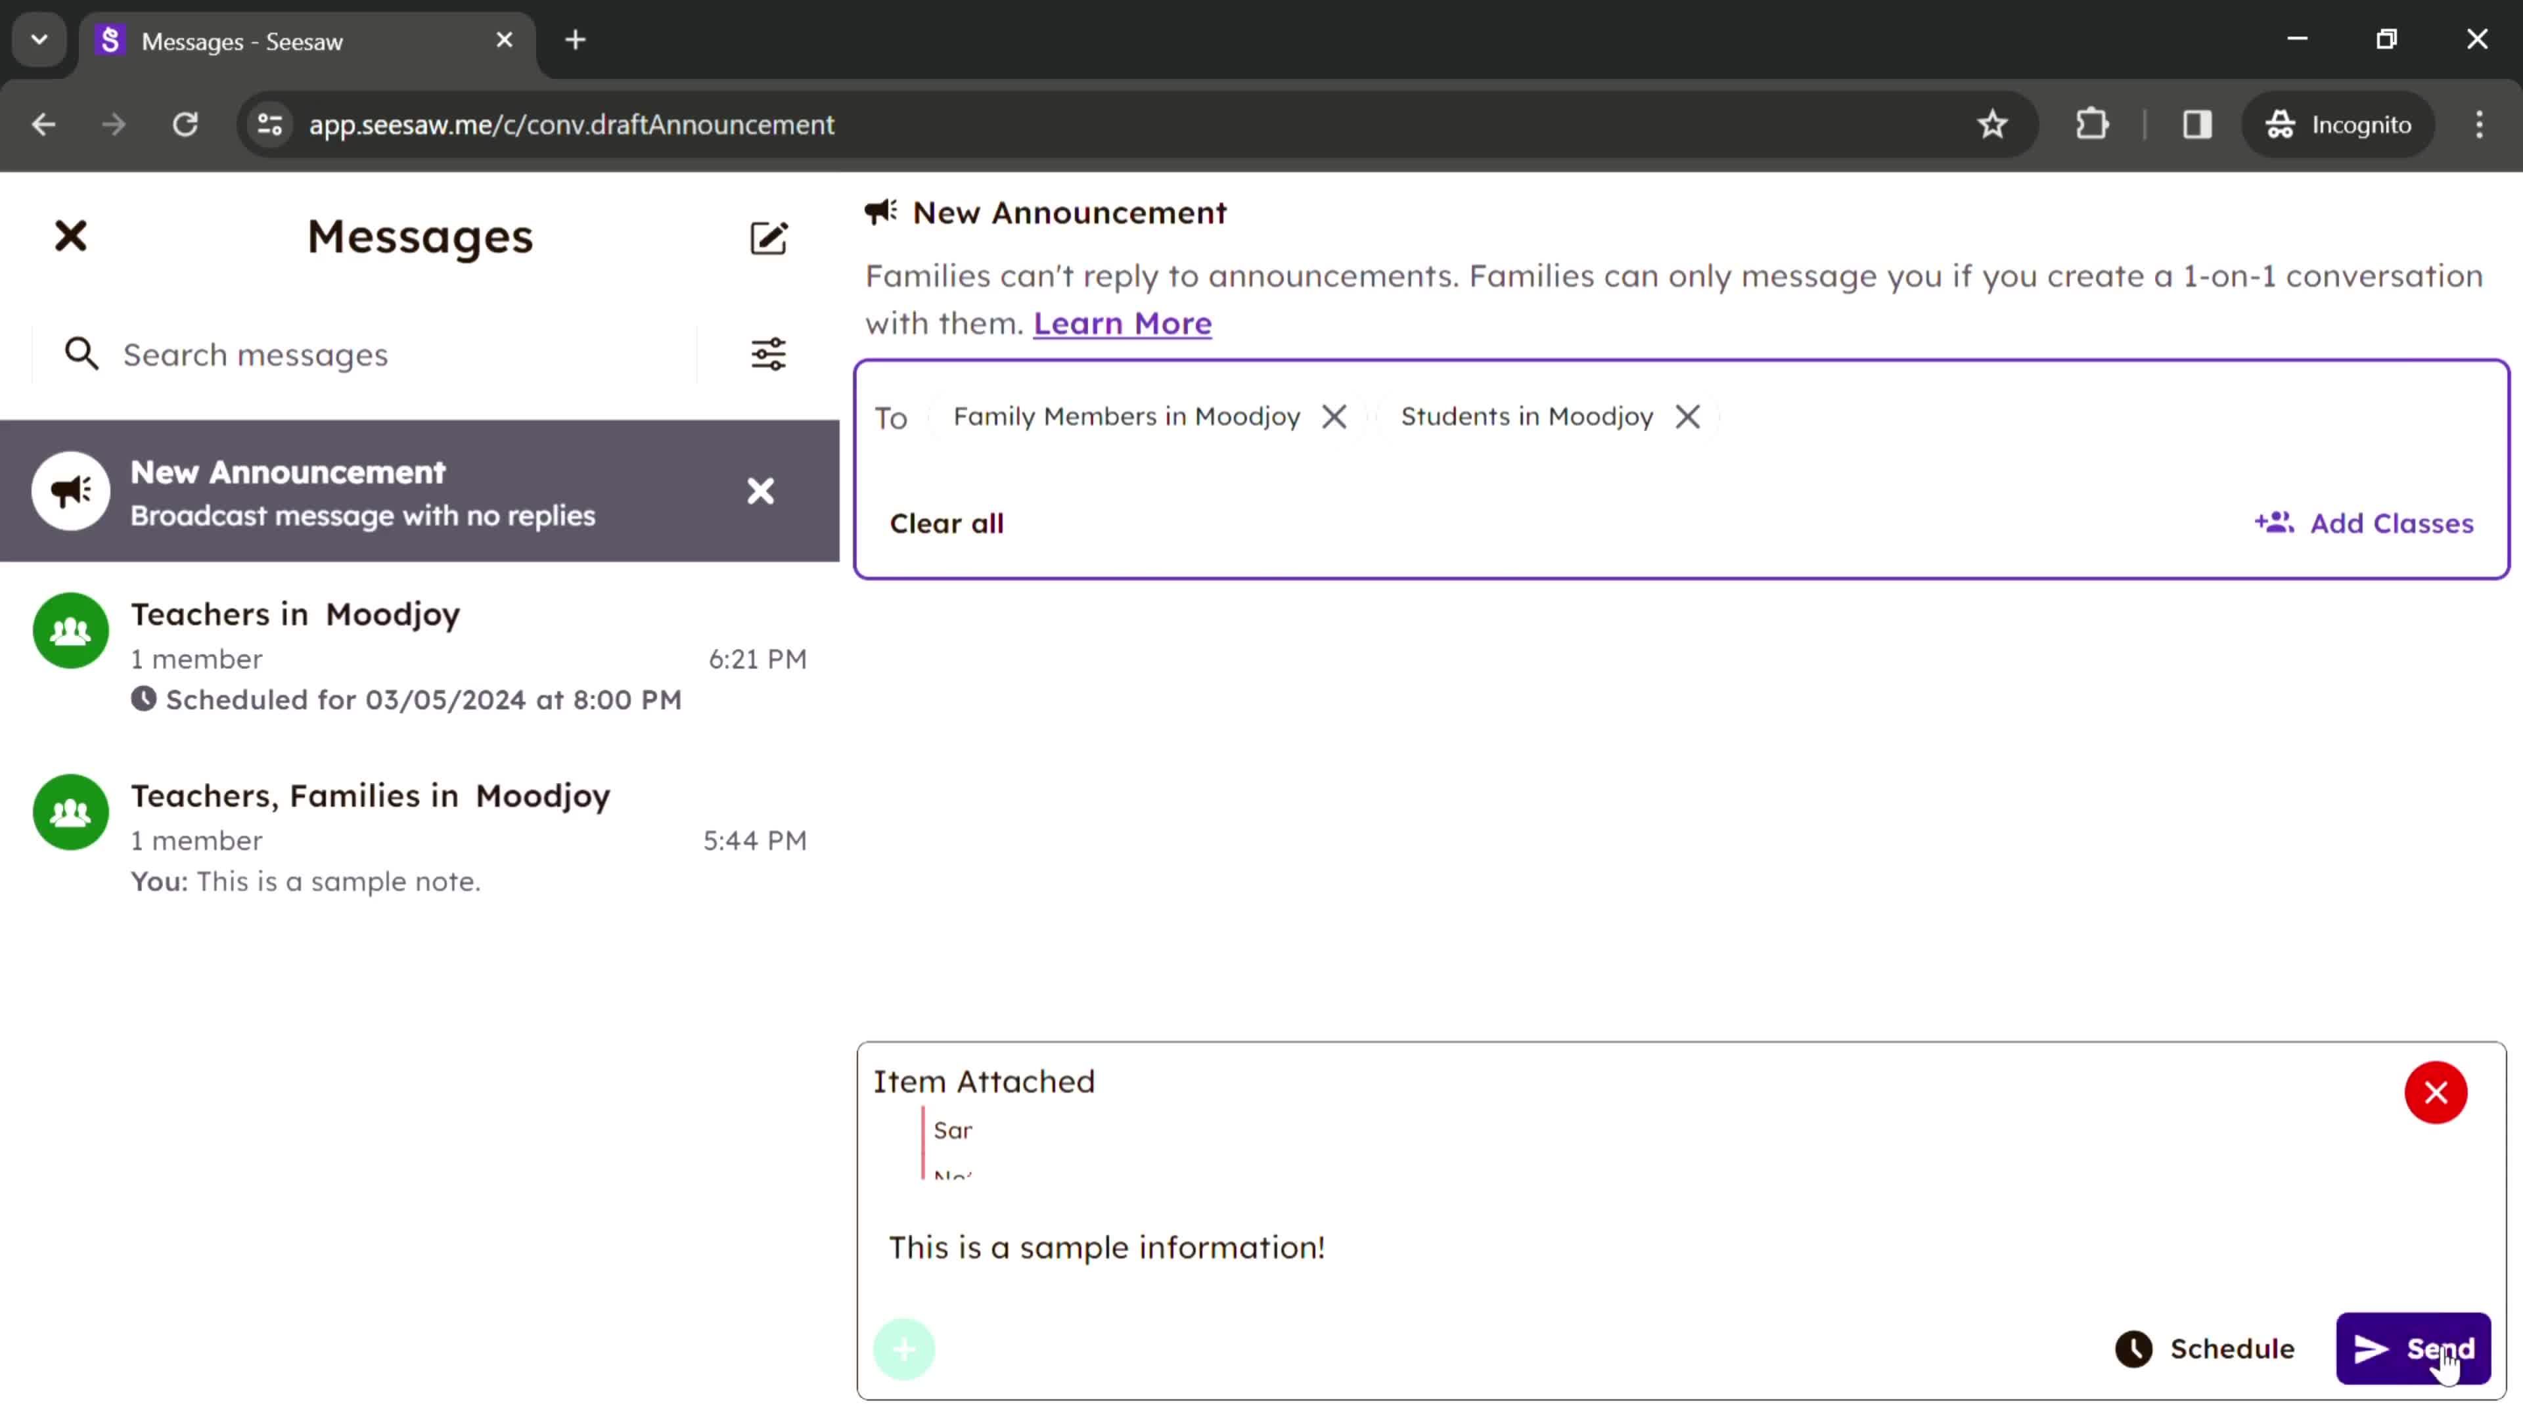Click Clear all recipients link
2523x1419 pixels.
point(948,523)
